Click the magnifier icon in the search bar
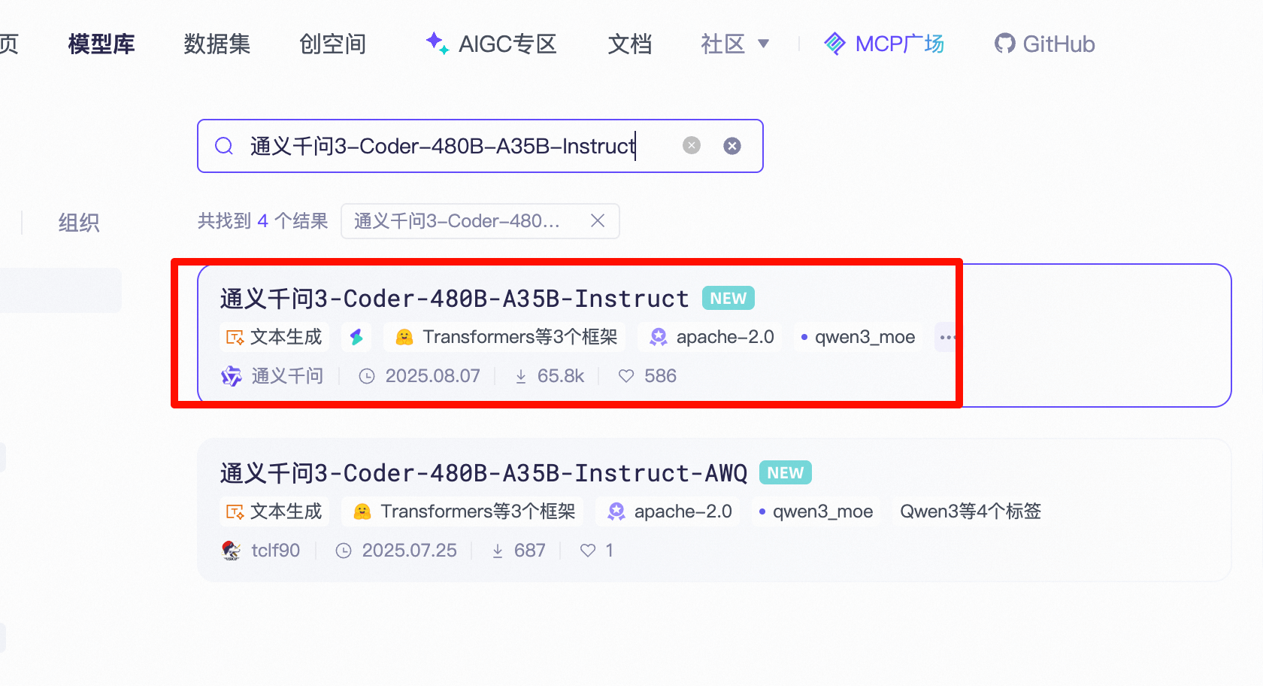This screenshot has height=686, width=1263. click(224, 145)
